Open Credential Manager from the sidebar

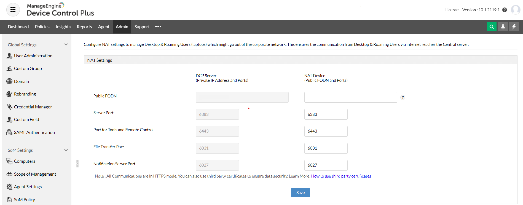click(x=33, y=107)
